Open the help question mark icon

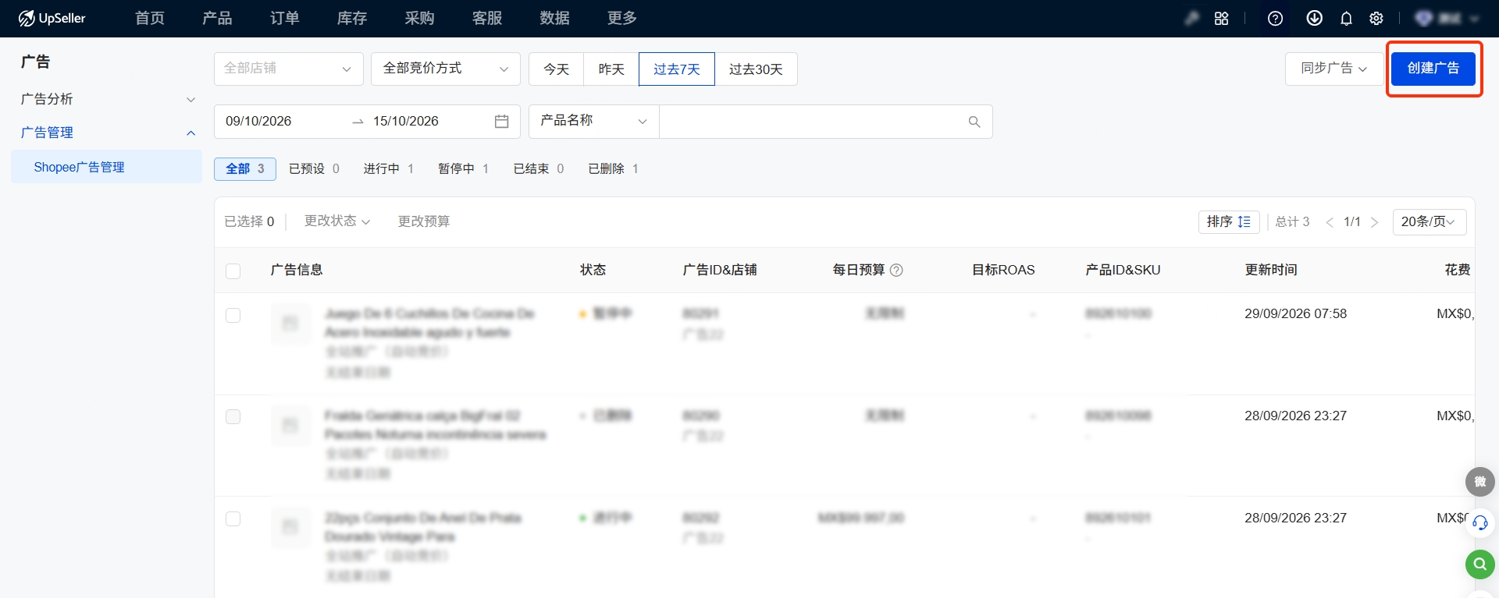point(1275,18)
